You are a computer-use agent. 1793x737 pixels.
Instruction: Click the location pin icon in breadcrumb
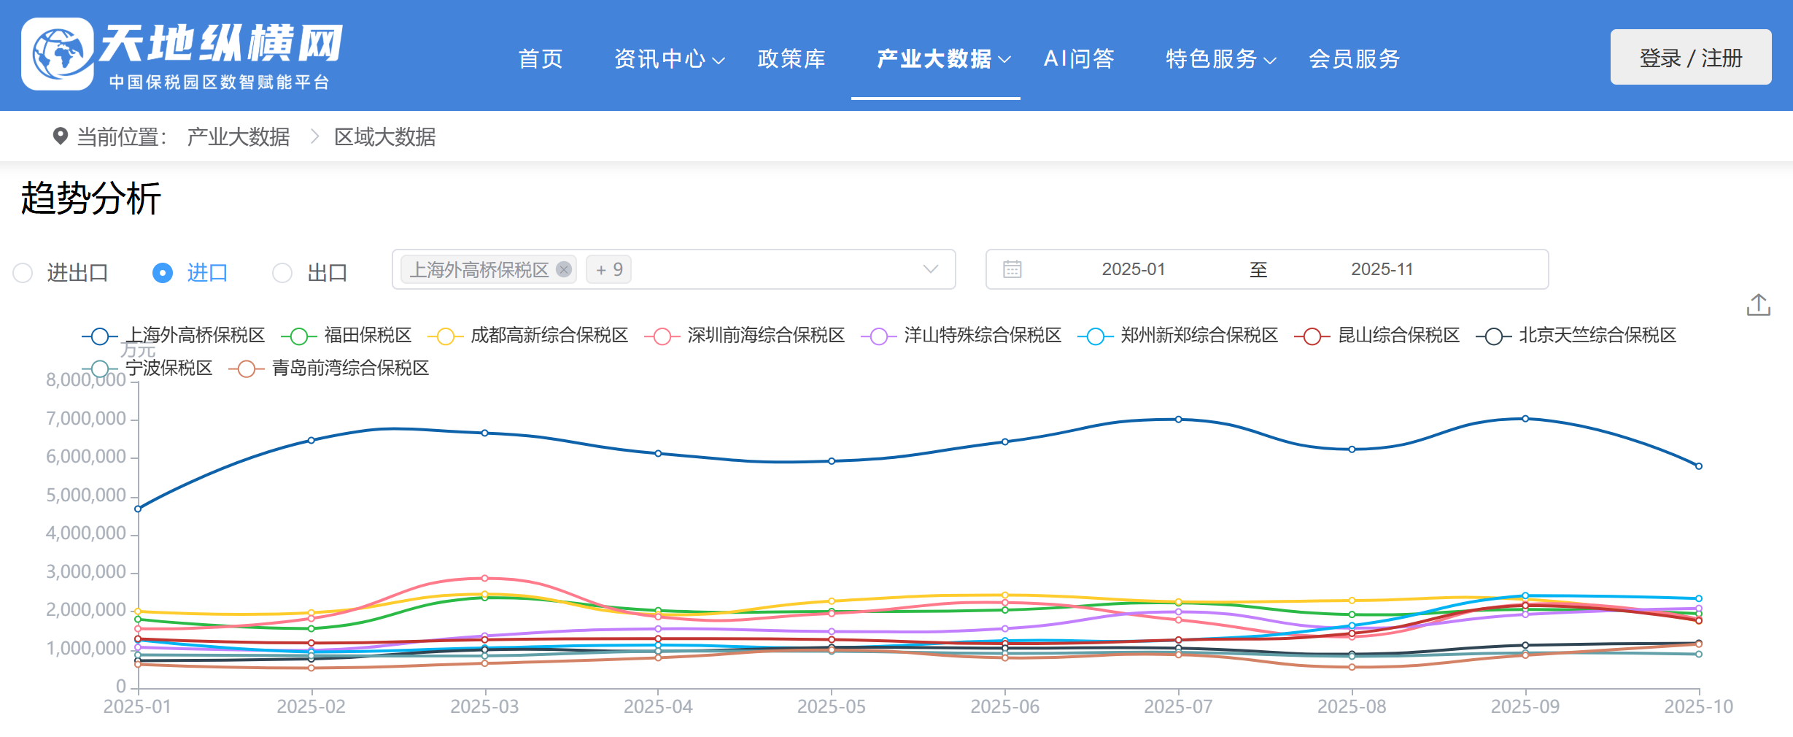click(x=61, y=136)
